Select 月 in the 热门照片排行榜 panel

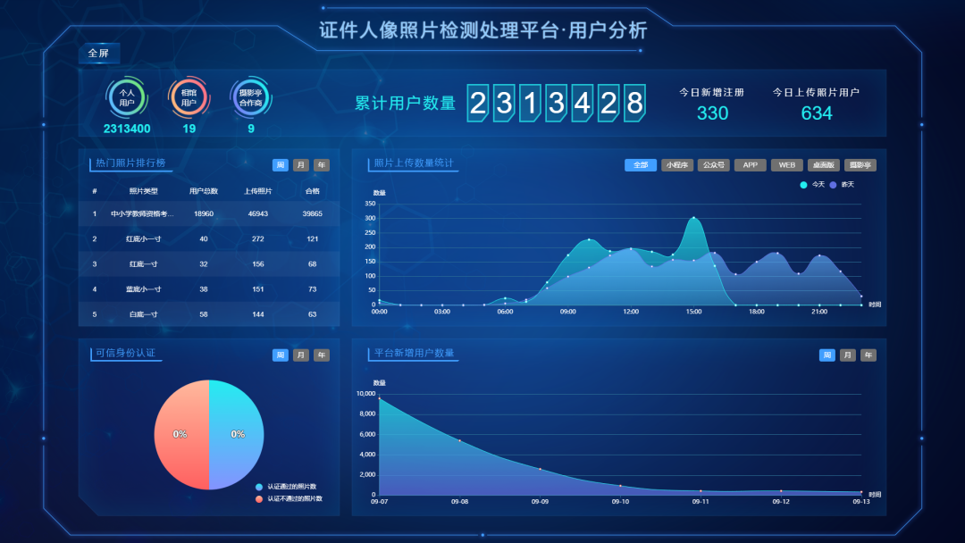point(301,165)
